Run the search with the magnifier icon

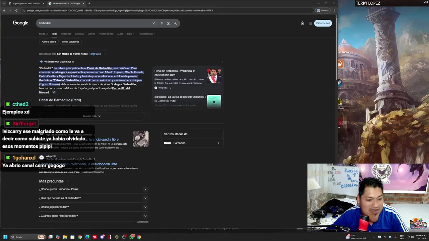coord(175,23)
